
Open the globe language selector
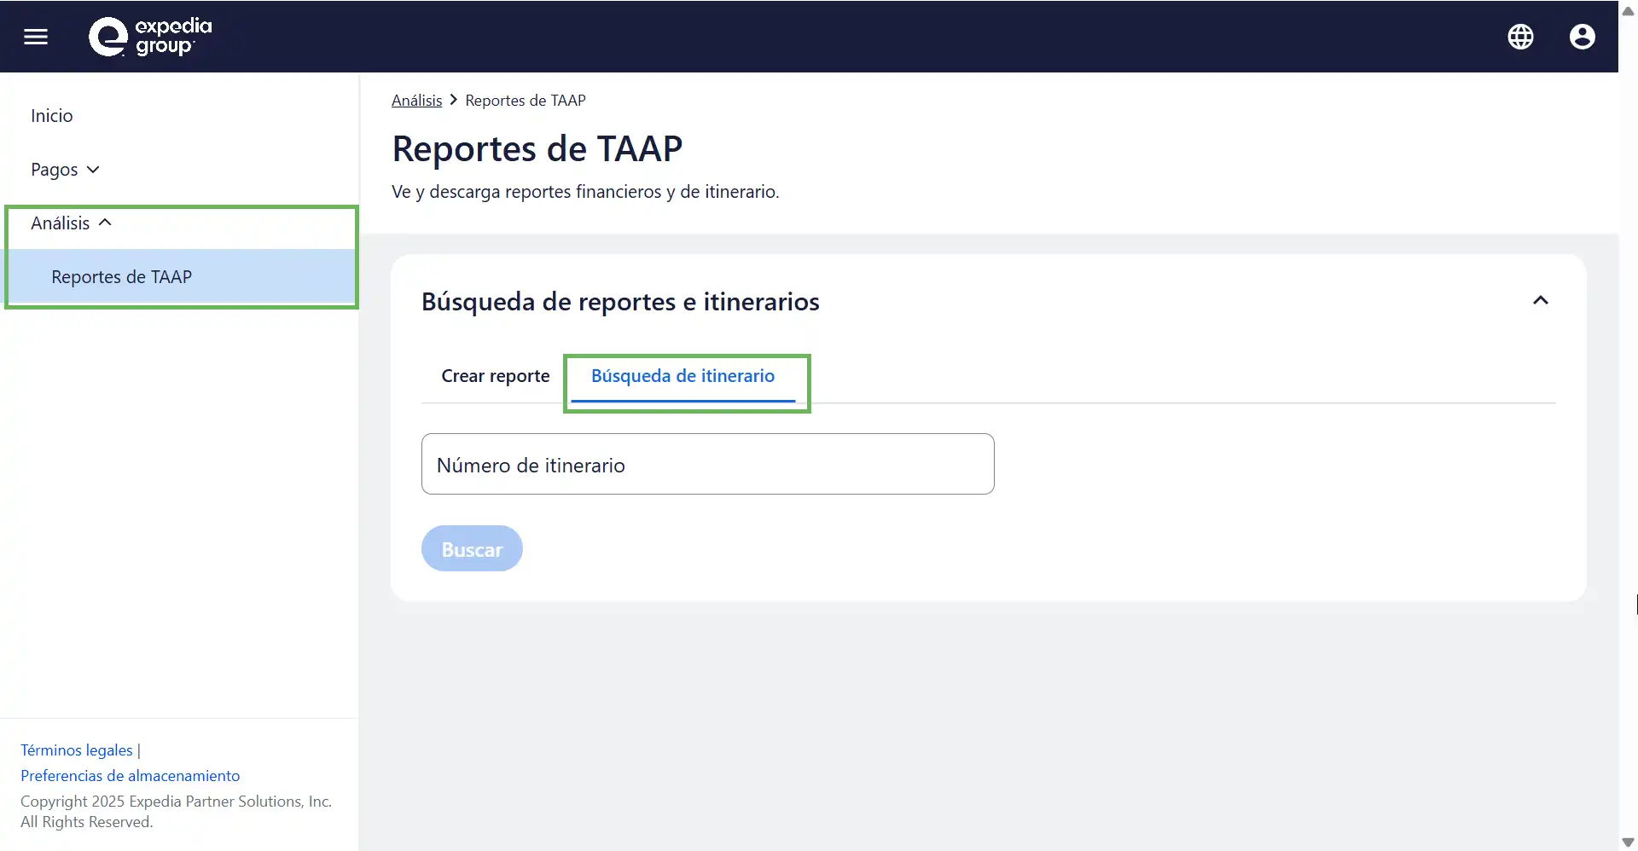coord(1520,37)
